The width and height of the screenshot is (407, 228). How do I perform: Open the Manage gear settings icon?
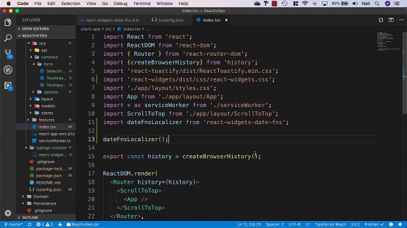(x=8, y=213)
